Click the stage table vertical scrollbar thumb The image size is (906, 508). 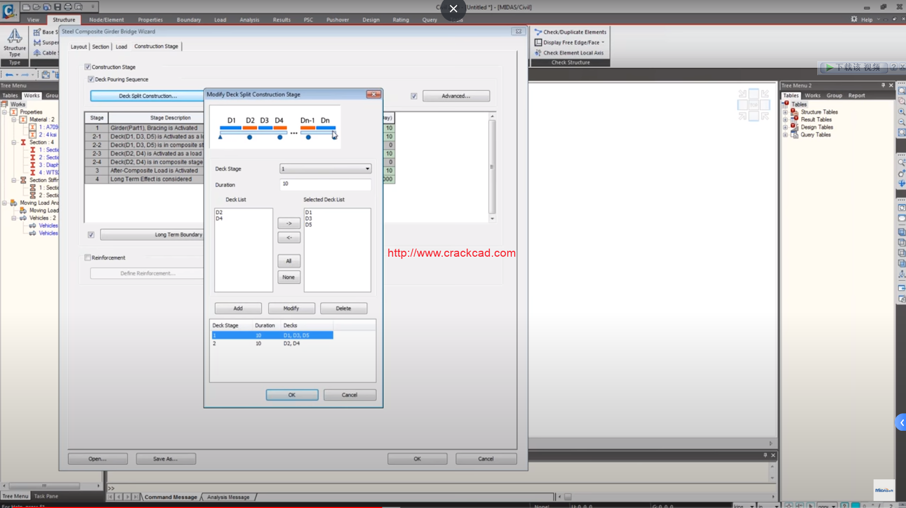492,166
